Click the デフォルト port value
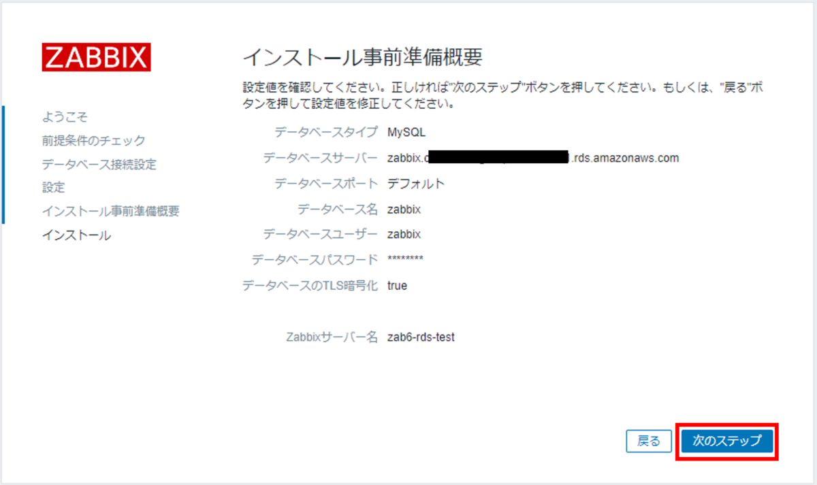Image resolution: width=817 pixels, height=485 pixels. 416,184
